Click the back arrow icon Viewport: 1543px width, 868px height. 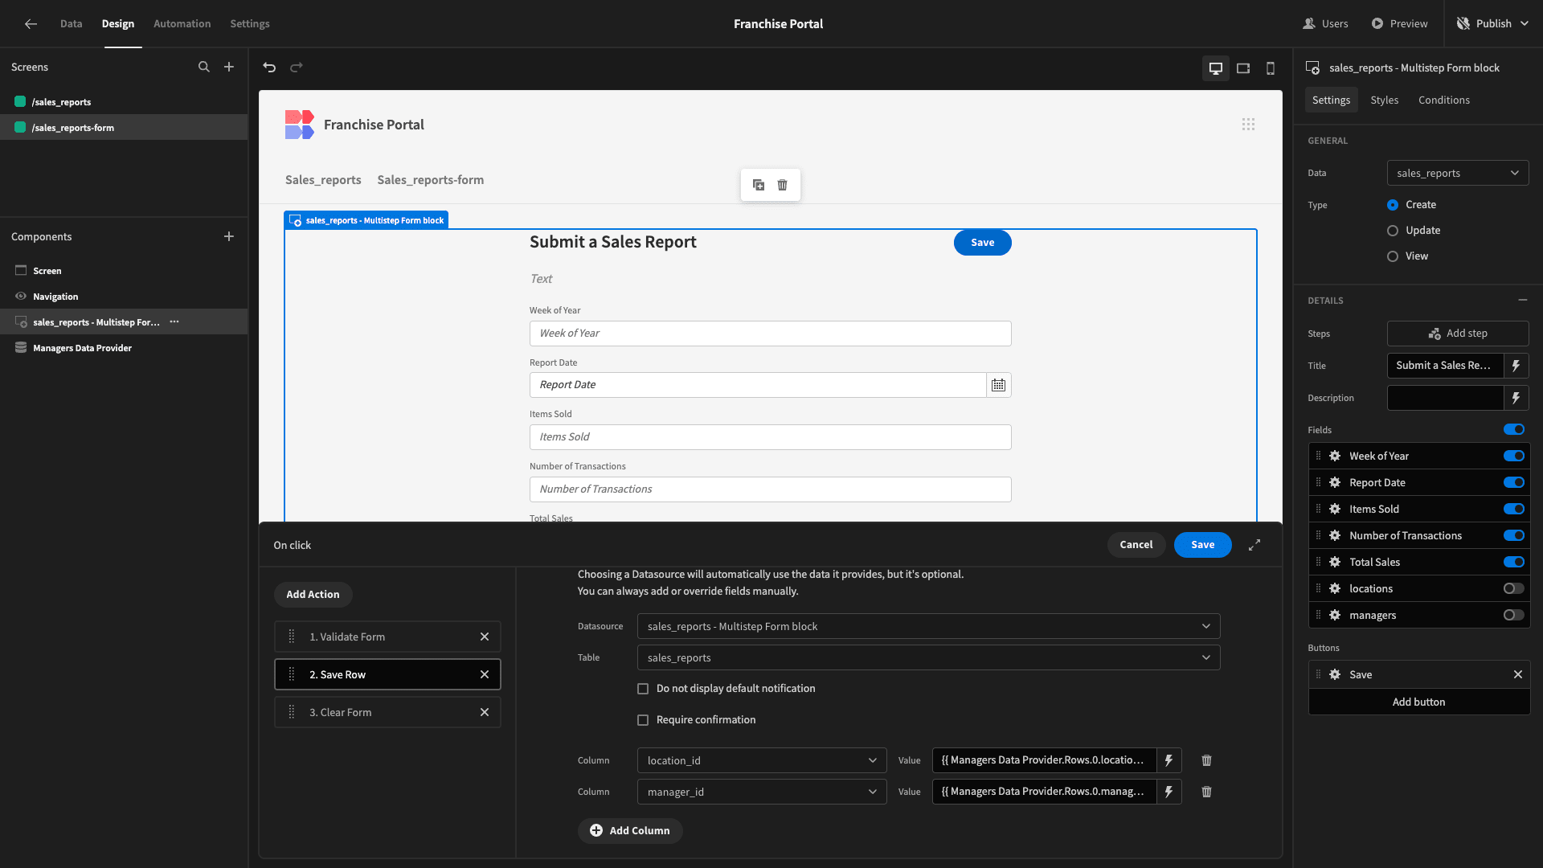pyautogui.click(x=31, y=24)
